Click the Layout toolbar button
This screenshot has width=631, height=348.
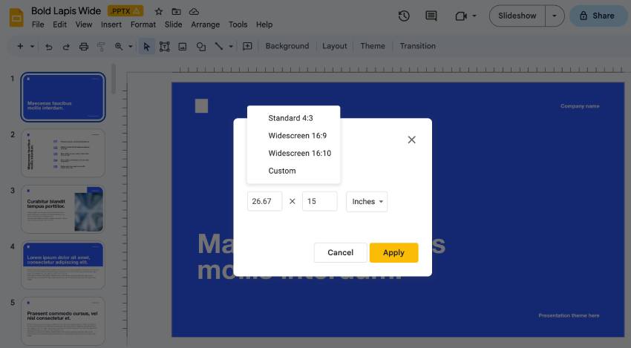[334, 46]
